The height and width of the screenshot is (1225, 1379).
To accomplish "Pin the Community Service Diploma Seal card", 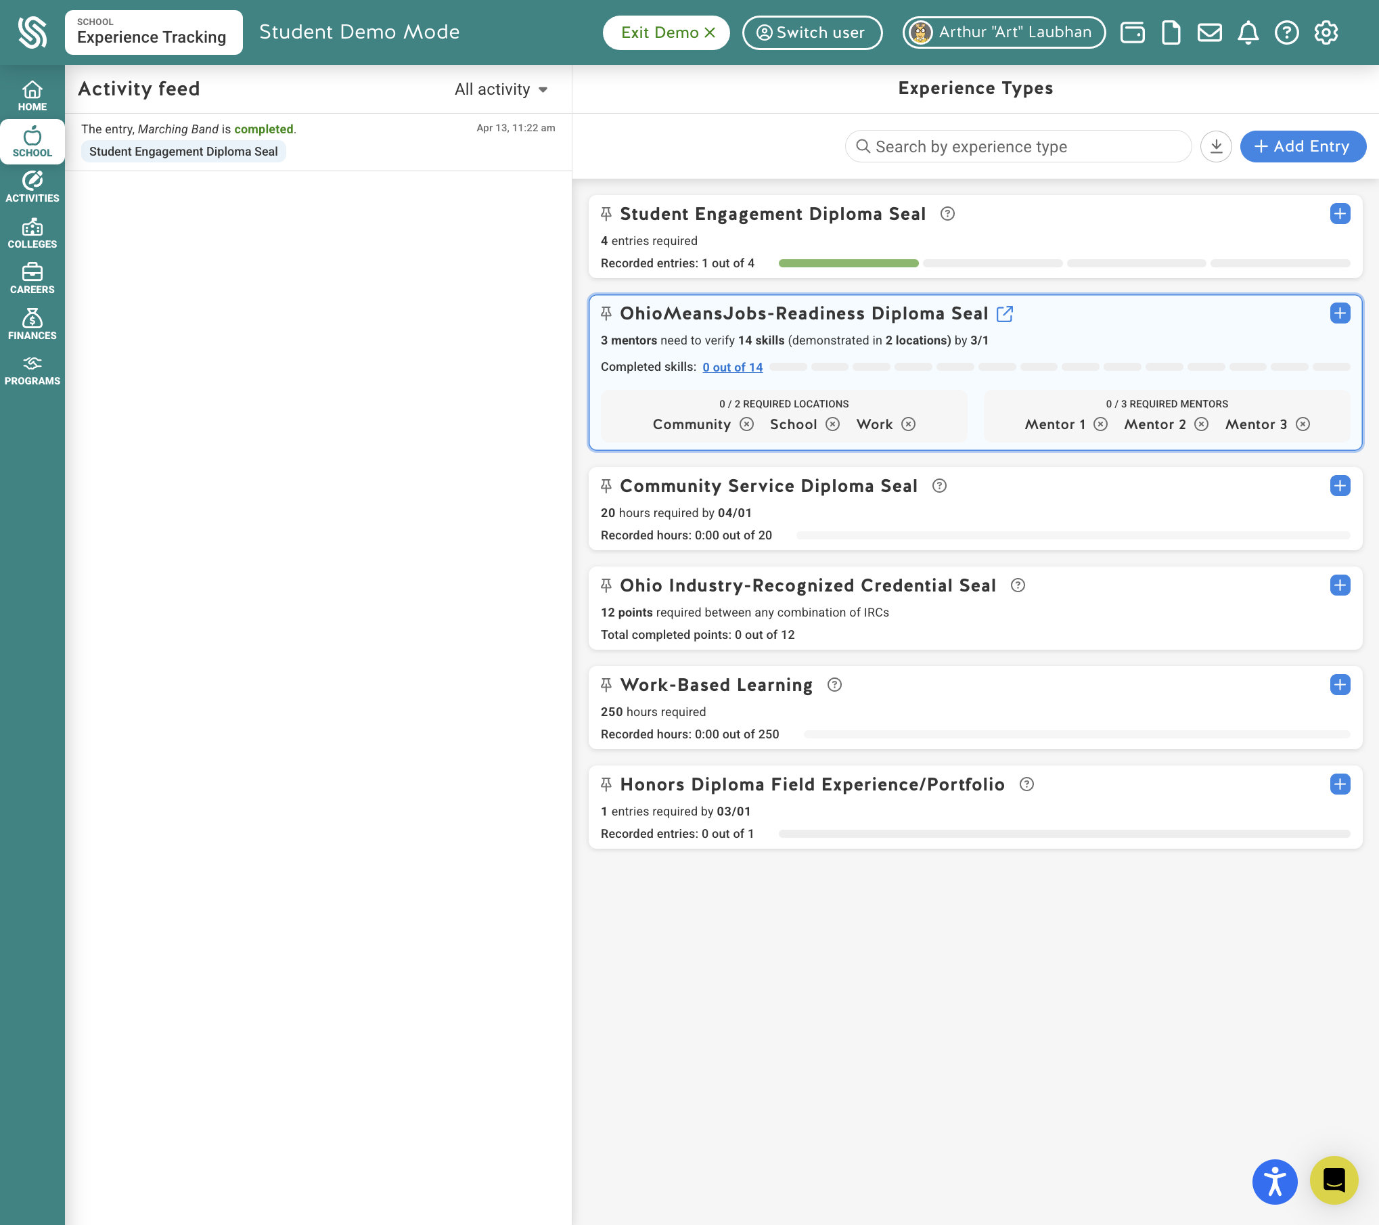I will click(x=606, y=486).
